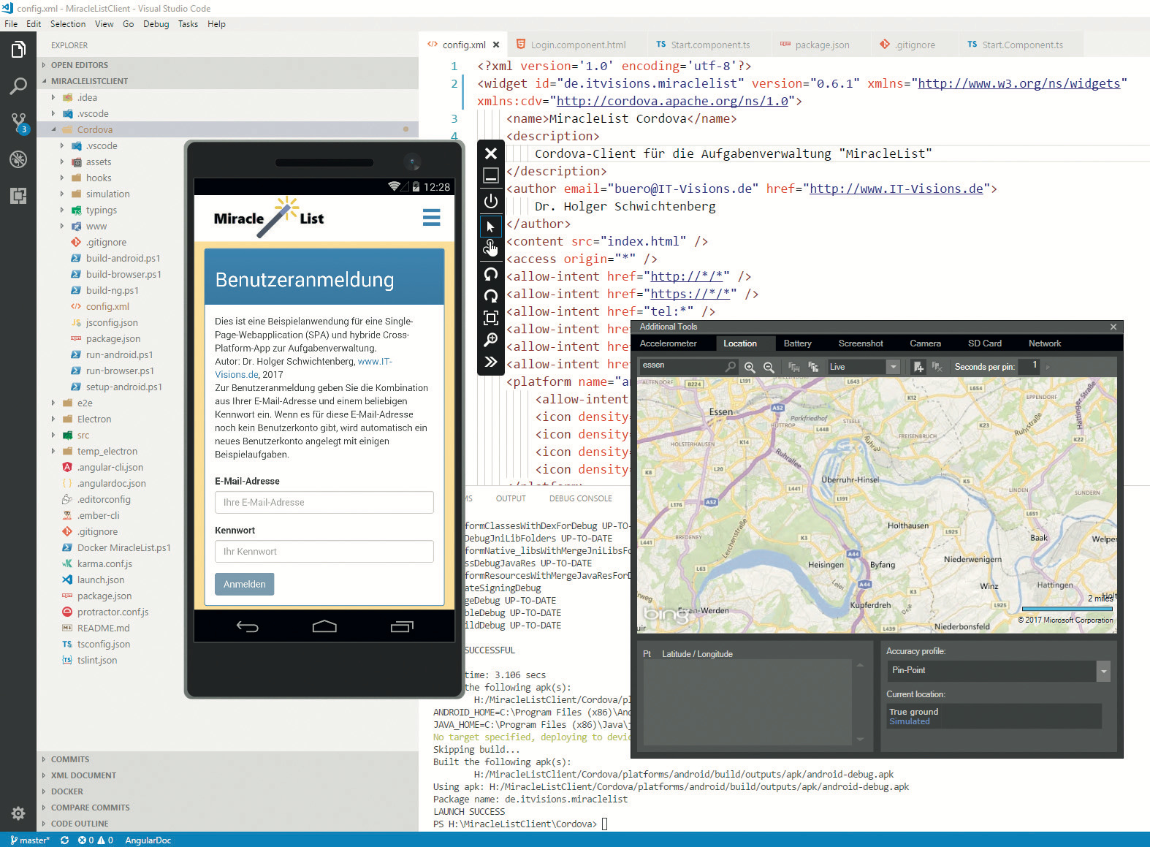Open the Debug view in activity bar
1150x847 pixels.
18,159
